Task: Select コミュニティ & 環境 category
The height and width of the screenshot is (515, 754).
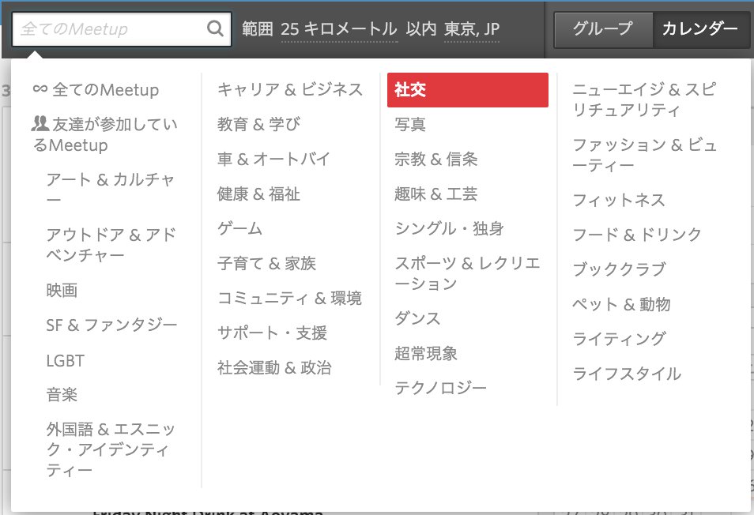Action: [x=289, y=299]
